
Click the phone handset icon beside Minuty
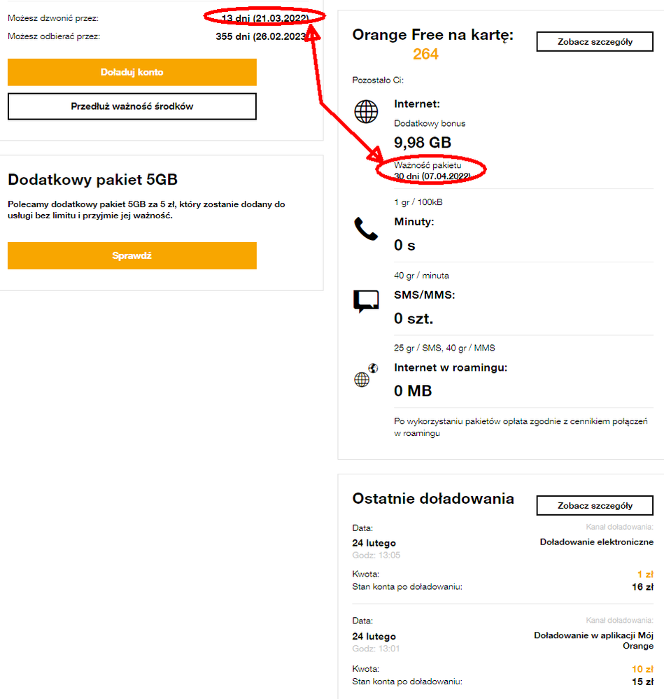pos(366,228)
